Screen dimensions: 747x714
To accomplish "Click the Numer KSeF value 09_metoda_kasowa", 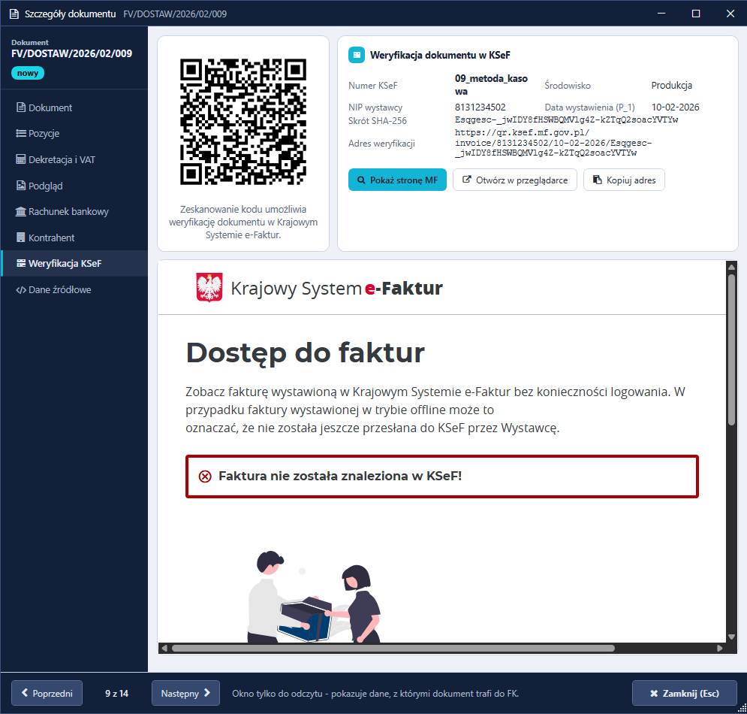I will [491, 85].
